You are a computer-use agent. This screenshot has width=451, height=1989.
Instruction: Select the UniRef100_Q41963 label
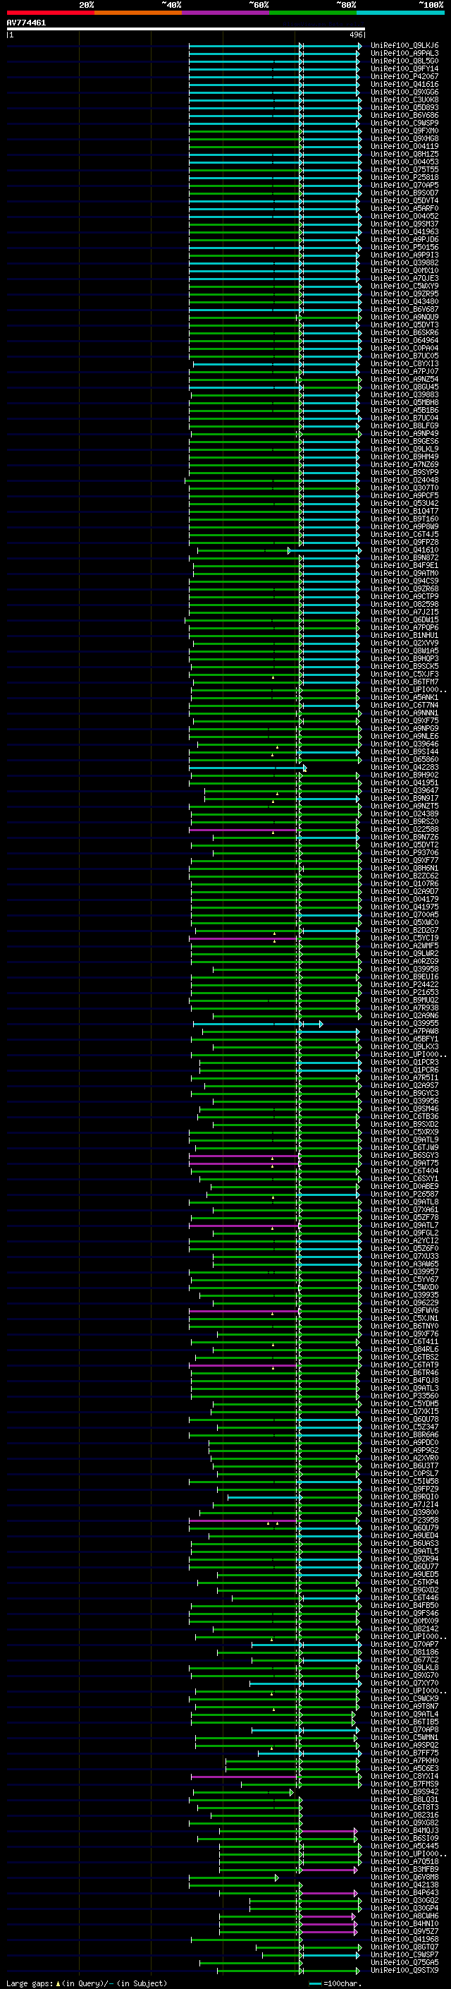tap(404, 231)
